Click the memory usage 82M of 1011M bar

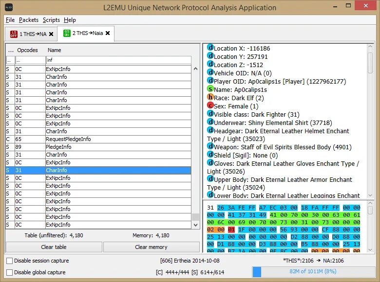313,272
